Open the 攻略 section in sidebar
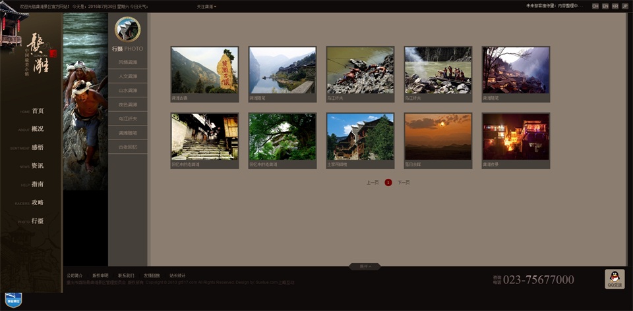This screenshot has height=311, width=633. pyautogui.click(x=38, y=203)
